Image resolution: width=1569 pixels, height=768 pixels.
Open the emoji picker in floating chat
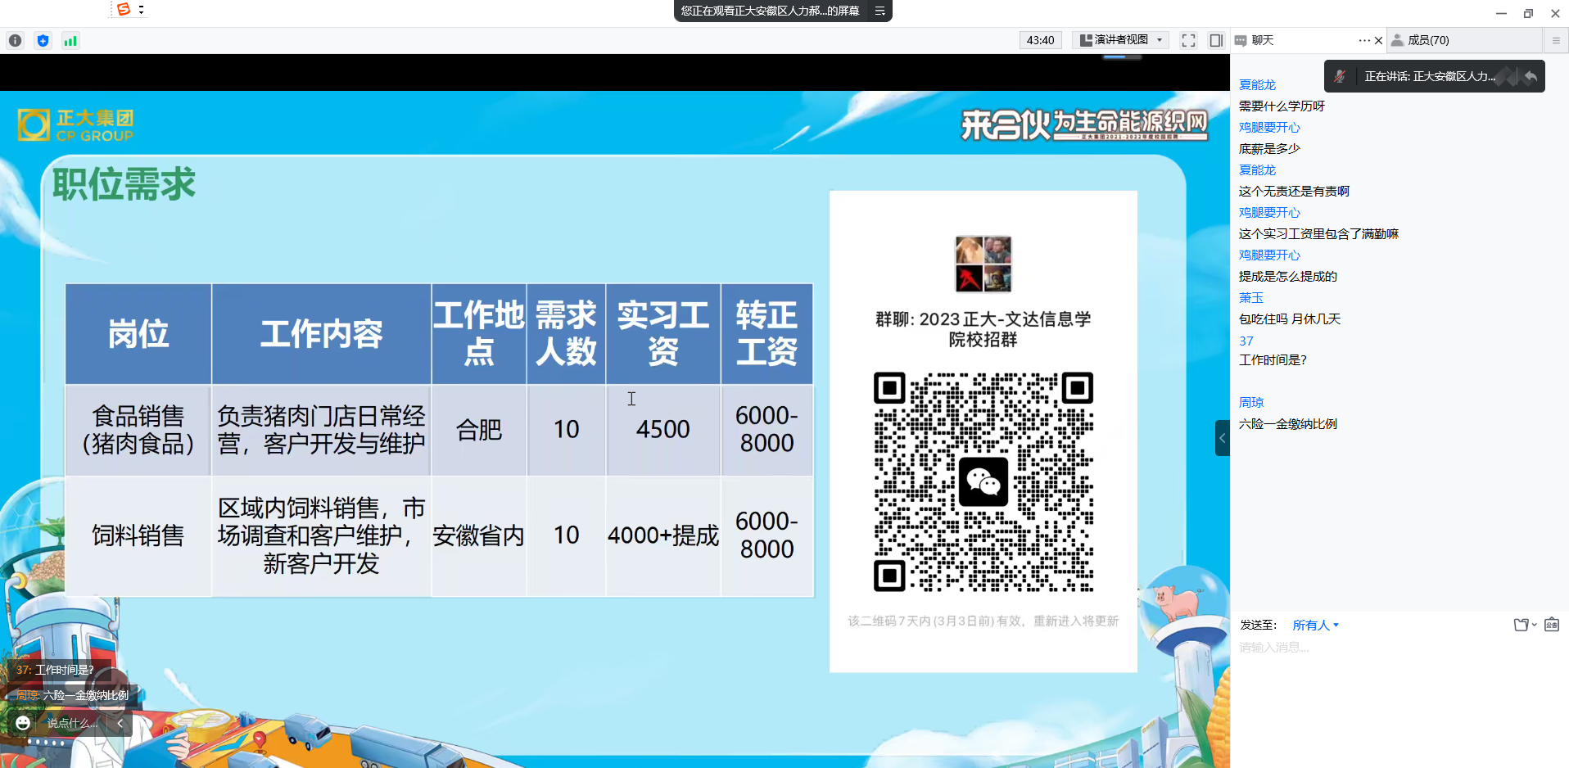(x=23, y=723)
